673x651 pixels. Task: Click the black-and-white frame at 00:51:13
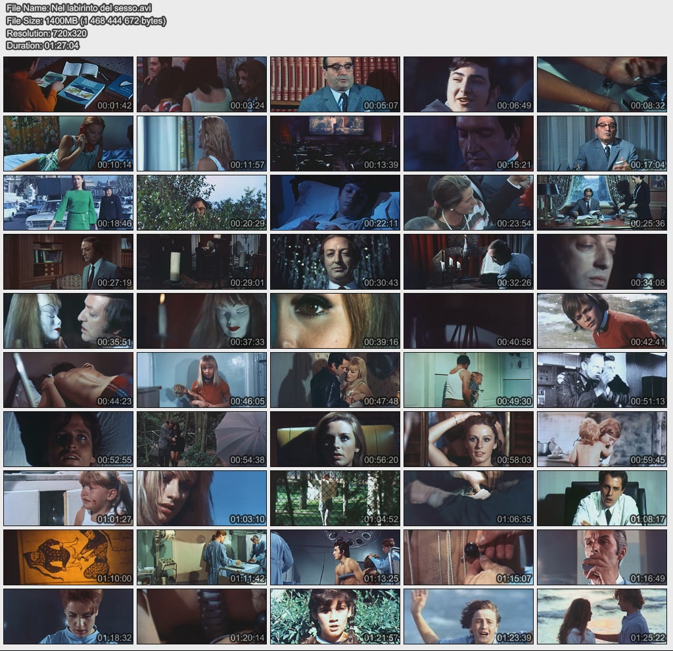click(601, 380)
